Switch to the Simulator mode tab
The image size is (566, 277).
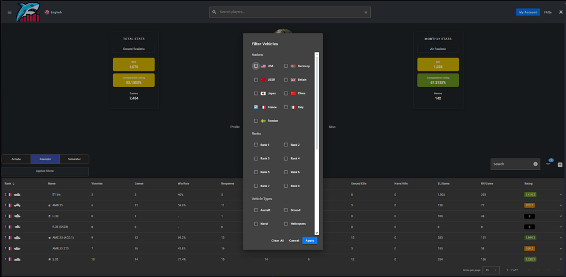click(x=74, y=159)
